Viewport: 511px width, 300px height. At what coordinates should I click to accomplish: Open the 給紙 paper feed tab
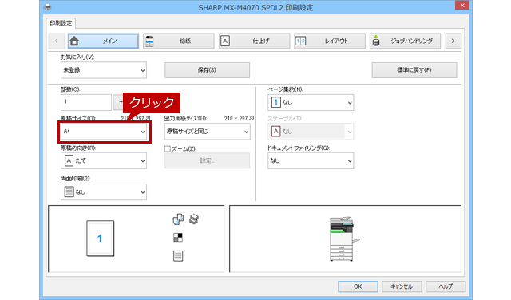[x=179, y=41]
